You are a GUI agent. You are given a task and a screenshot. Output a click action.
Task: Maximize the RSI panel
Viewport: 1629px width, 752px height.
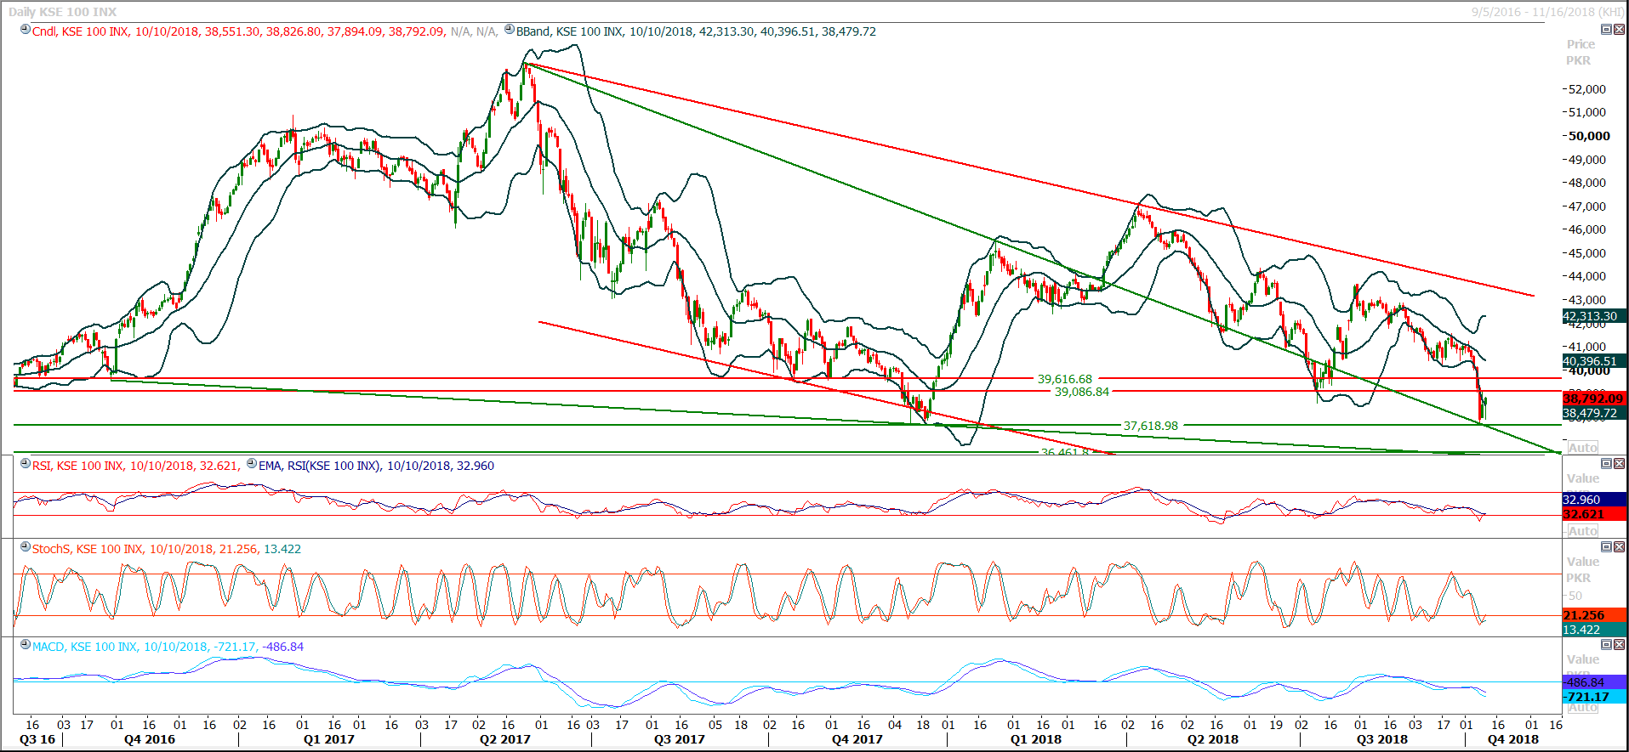pos(1606,463)
